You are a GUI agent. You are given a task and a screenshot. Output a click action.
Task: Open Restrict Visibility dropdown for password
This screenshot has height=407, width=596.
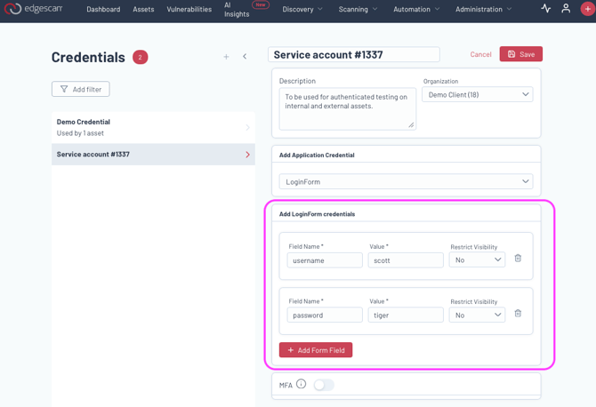477,315
